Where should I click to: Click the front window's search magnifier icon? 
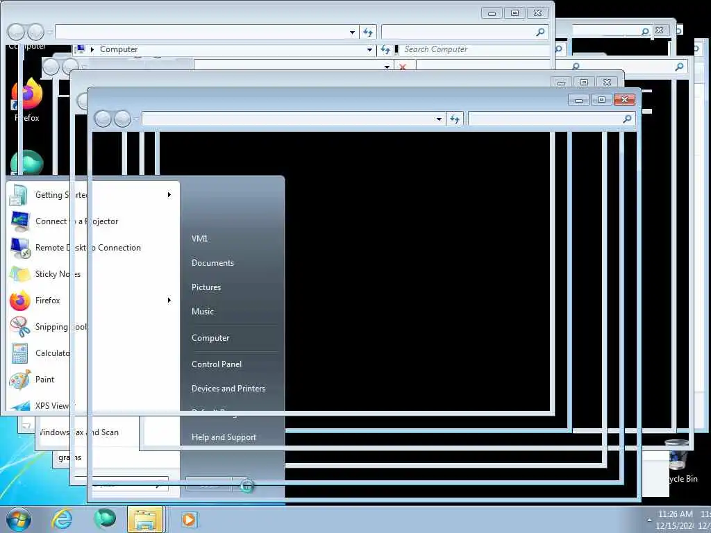click(627, 119)
